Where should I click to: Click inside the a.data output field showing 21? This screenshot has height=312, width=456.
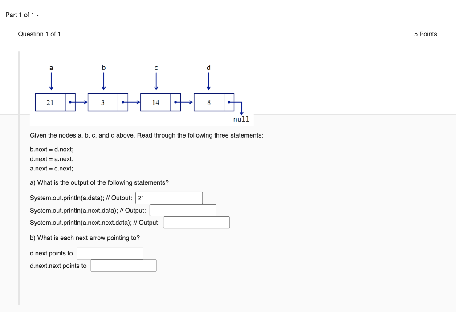pyautogui.click(x=168, y=198)
